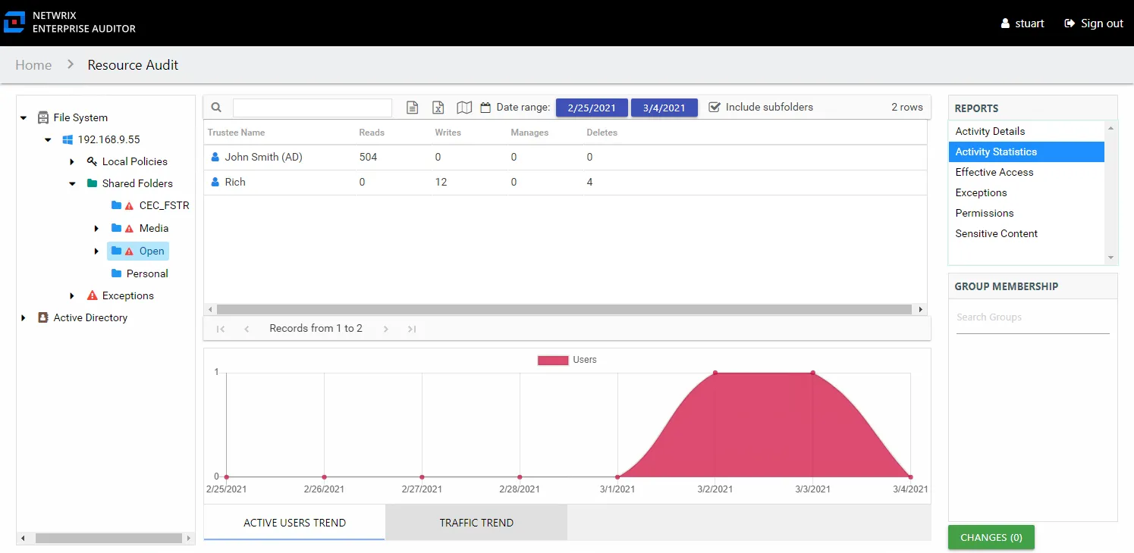Sort by the Deletes column header
This screenshot has height=553, width=1134.
tap(602, 133)
